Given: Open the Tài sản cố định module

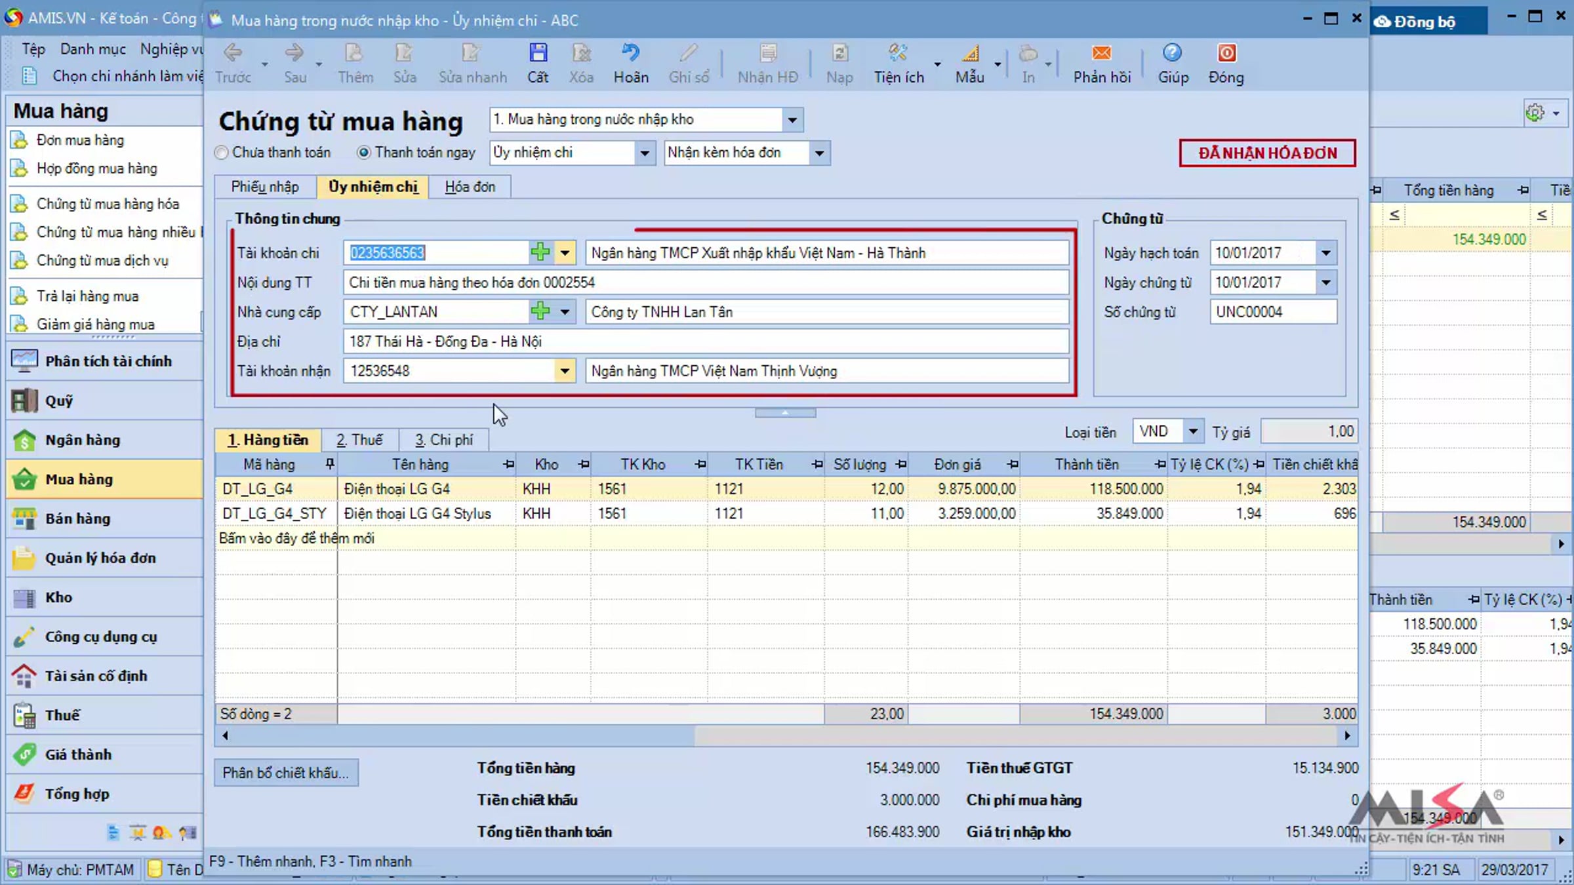Looking at the screenshot, I should pyautogui.click(x=105, y=676).
